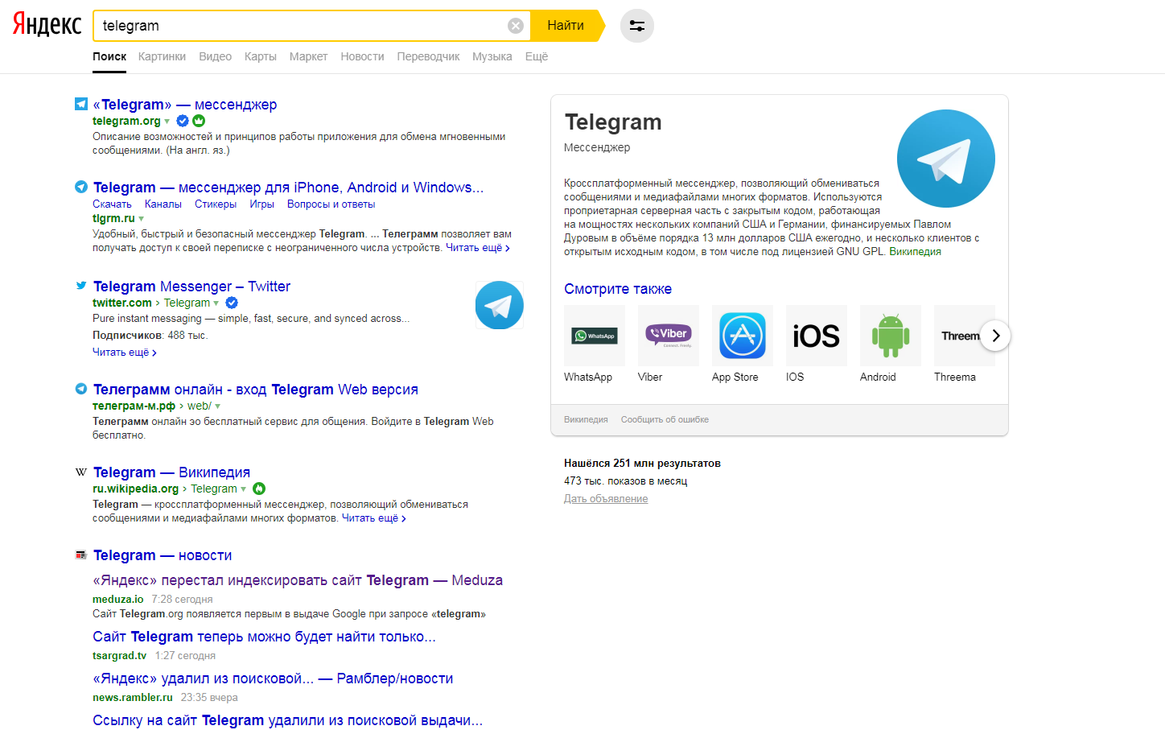Select the Поиск tab

109,56
